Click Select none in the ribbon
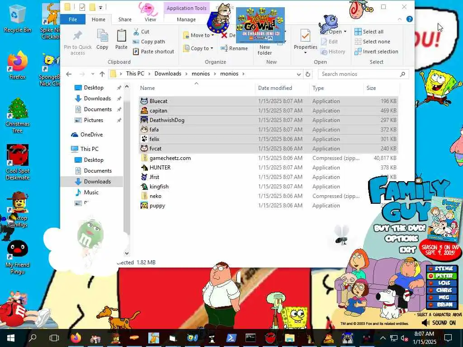The image size is (463, 347). click(x=373, y=42)
